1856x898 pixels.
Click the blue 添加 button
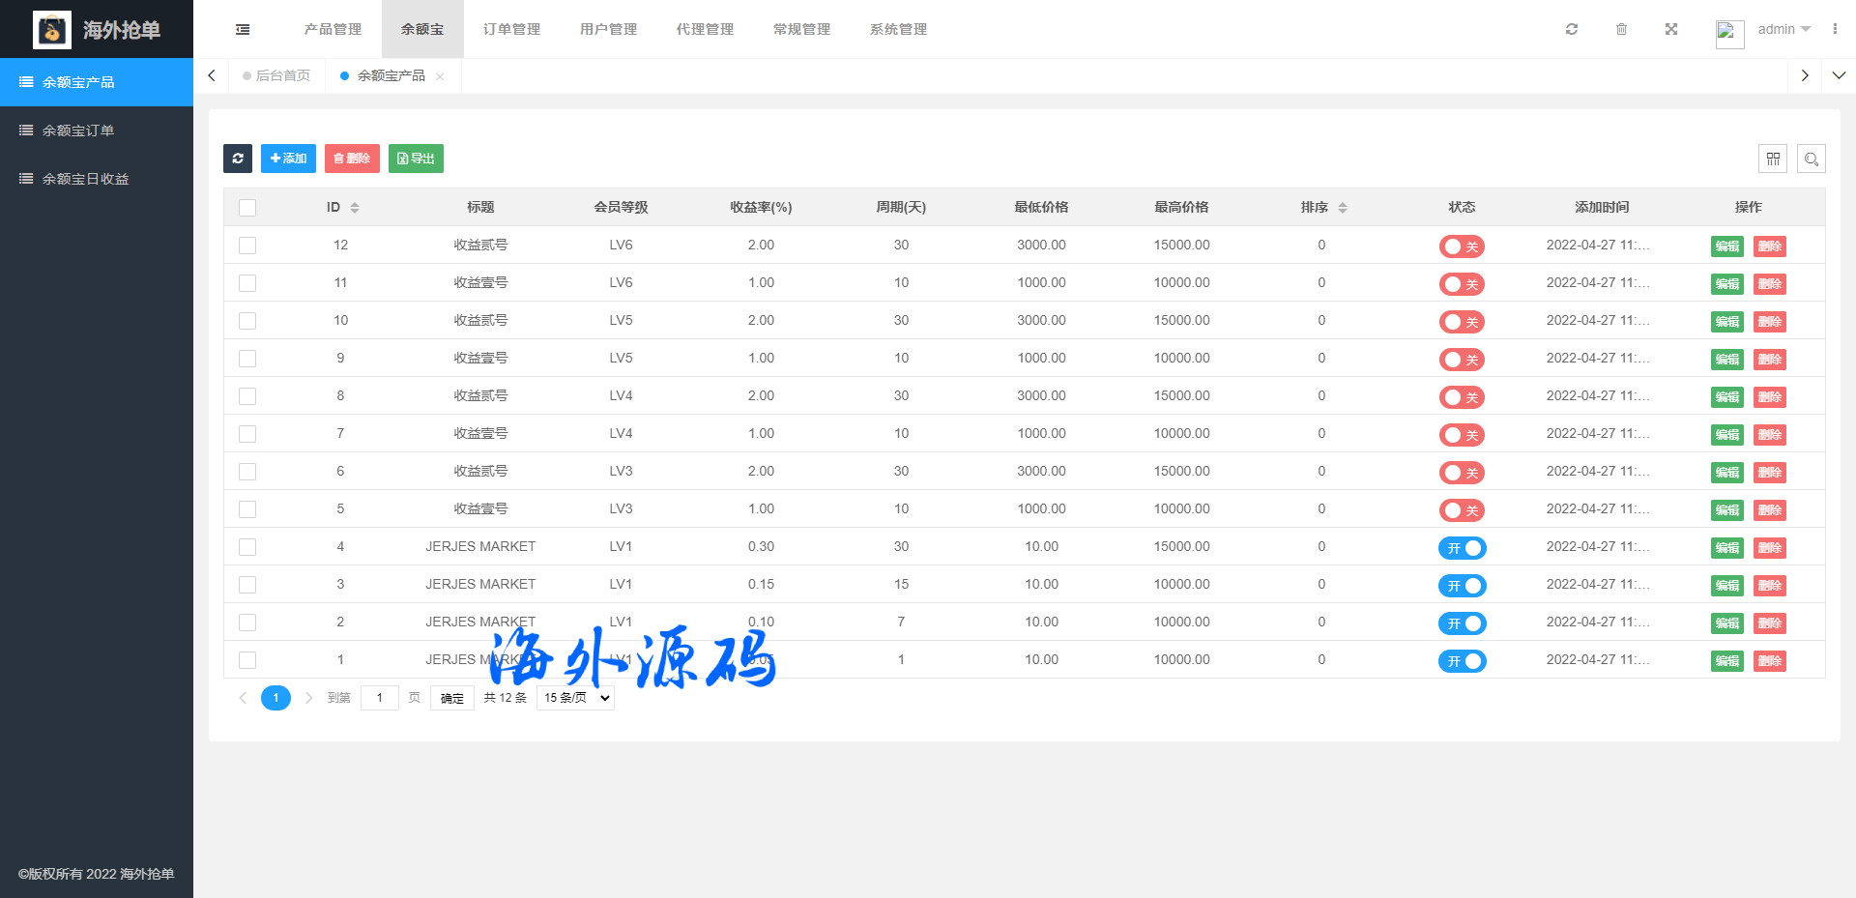tap(288, 159)
